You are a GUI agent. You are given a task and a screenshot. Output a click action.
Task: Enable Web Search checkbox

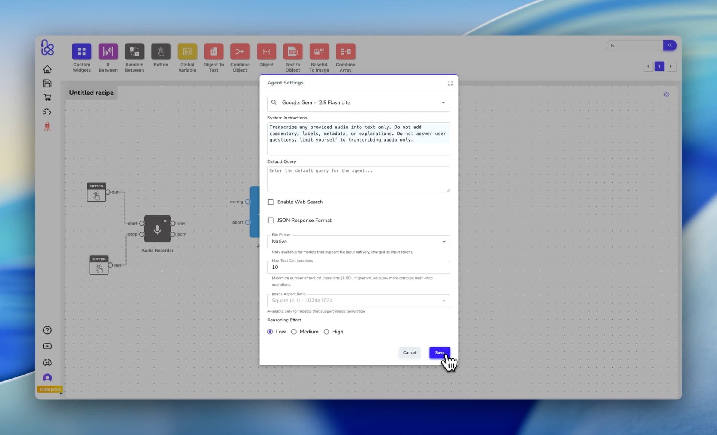[x=271, y=202]
